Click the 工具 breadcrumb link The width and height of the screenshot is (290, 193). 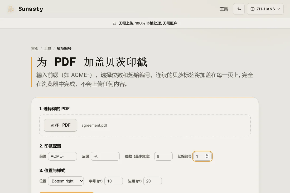[x=47, y=48]
